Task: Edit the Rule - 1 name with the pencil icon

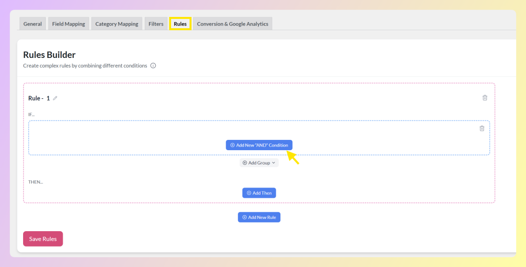Action: (x=55, y=98)
